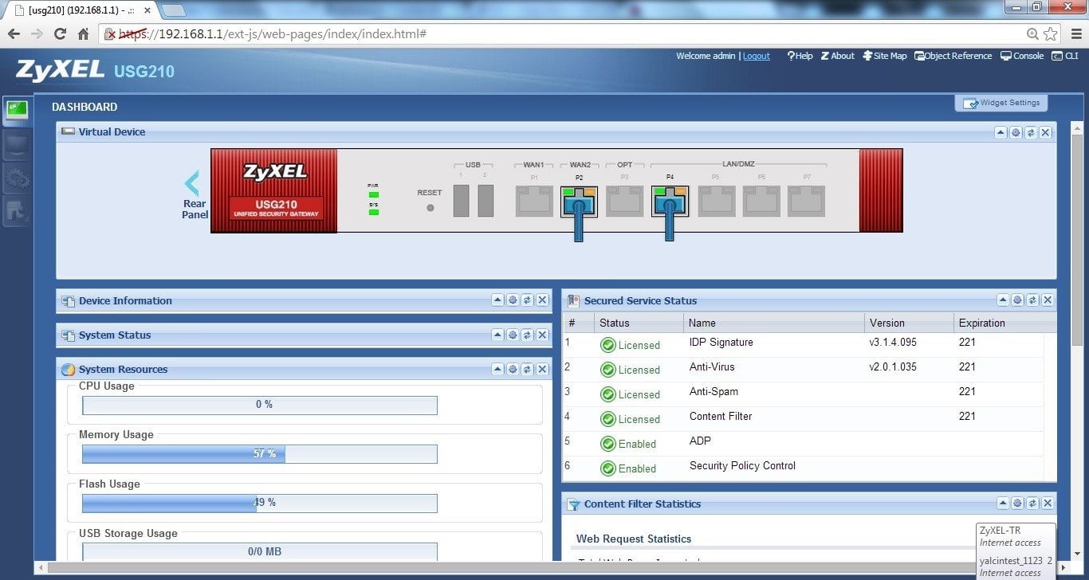Open System Resources widget settings gear
Viewport: 1089px width, 580px height.
(513, 369)
